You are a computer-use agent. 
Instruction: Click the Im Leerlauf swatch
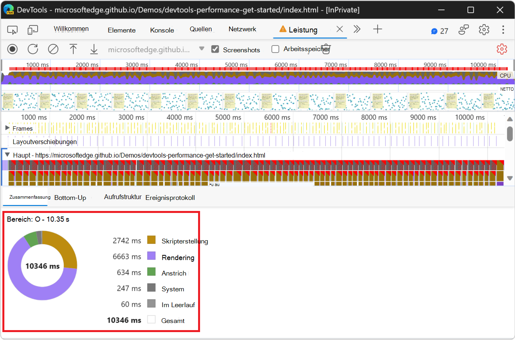[151, 304]
